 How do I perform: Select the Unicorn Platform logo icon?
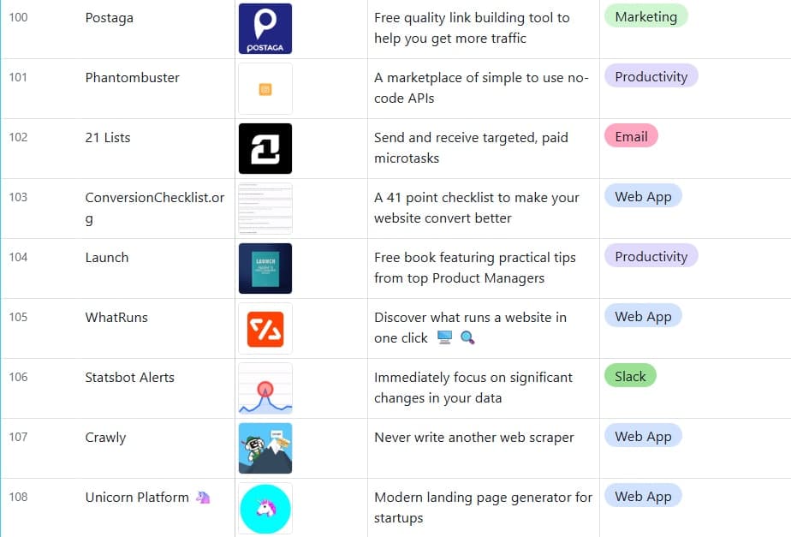click(265, 507)
